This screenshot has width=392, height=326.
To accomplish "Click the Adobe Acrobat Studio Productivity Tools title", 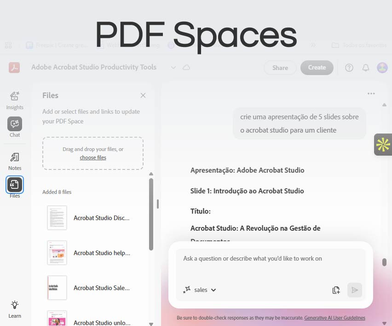I will coord(94,67).
